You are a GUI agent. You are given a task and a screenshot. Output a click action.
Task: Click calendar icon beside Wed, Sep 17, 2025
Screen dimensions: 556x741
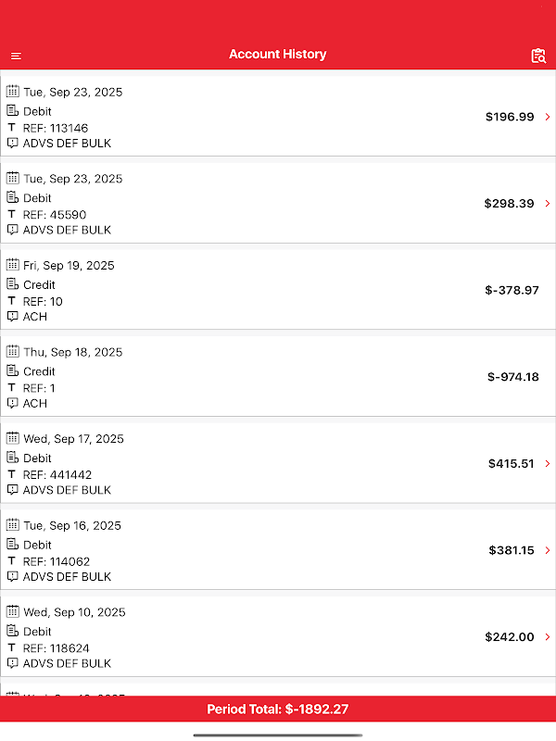13,438
